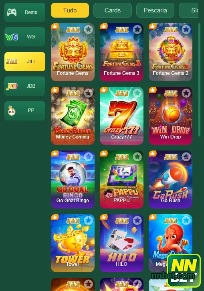Click the thumbs-up badge on Crazy777
This screenshot has width=204, height=291.
coord(103,90)
